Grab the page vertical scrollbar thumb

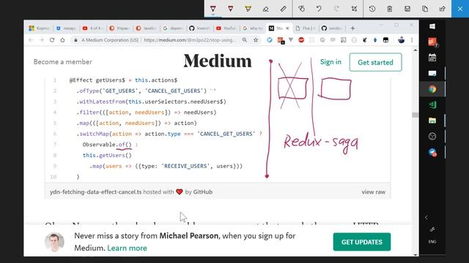coord(416,115)
